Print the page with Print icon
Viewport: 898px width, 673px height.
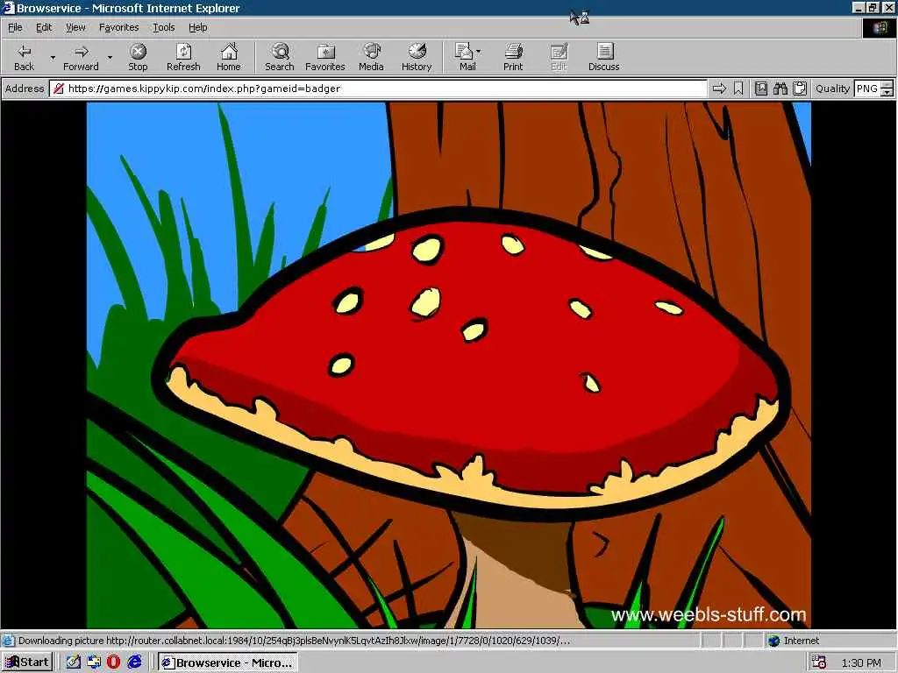click(513, 57)
